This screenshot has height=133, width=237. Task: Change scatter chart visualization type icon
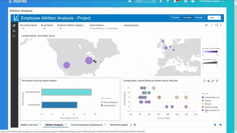pyautogui.click(x=208, y=81)
